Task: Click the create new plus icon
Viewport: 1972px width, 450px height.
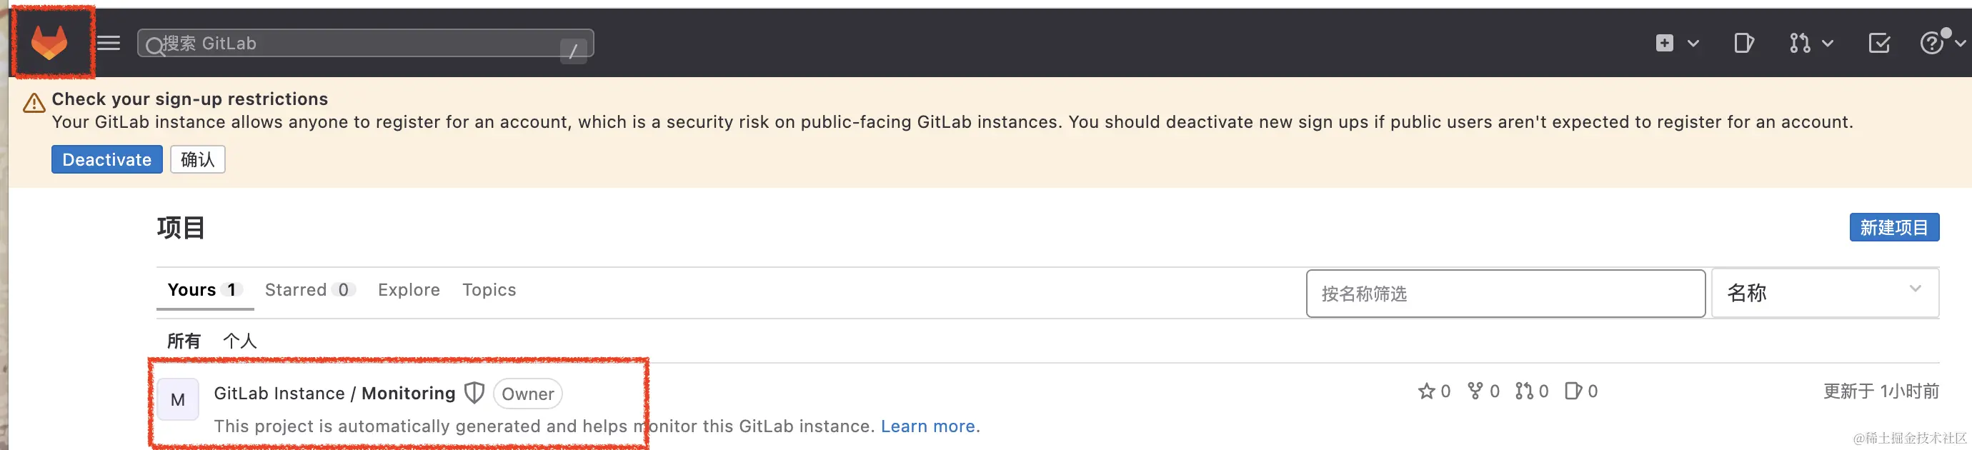Action: pos(1664,43)
